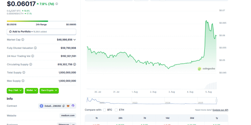Click the Etherscan explorer link
Screen dimensions: 251x125
tap(64, 124)
